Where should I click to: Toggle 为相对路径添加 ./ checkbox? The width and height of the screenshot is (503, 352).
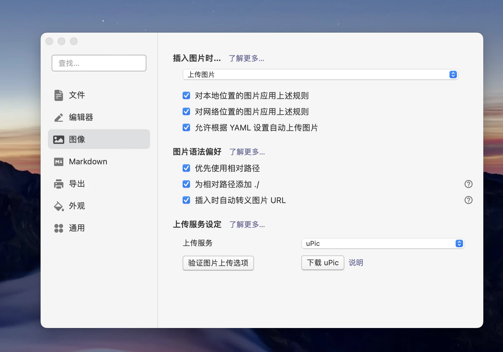click(x=186, y=184)
